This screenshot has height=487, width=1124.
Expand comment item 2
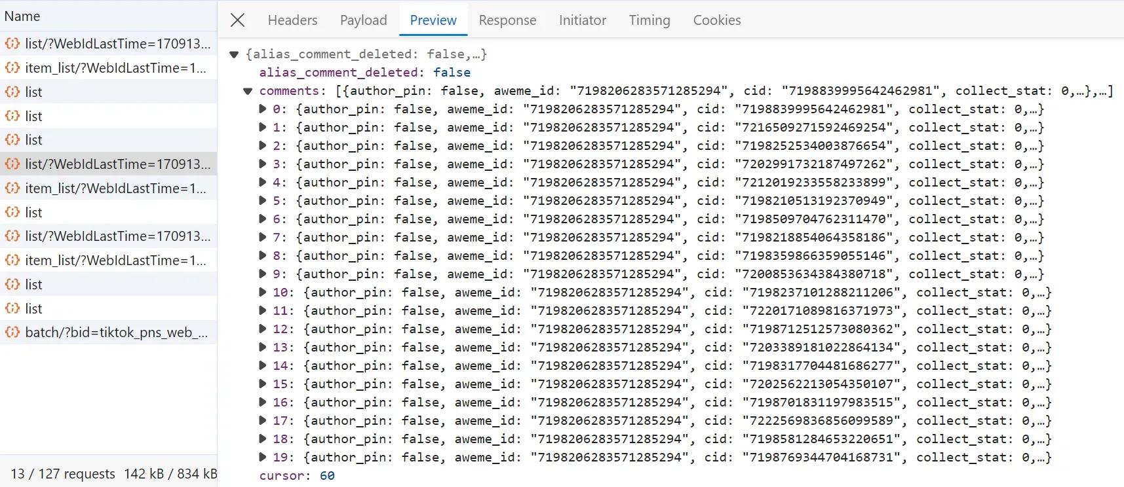coord(263,145)
